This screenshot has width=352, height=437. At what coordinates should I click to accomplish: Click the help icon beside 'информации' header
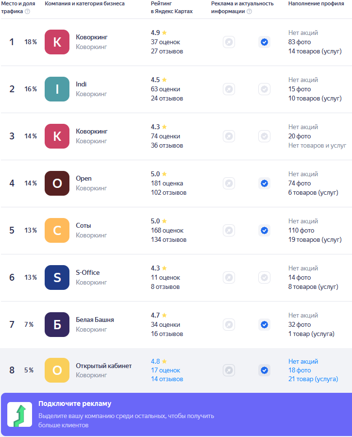(250, 12)
